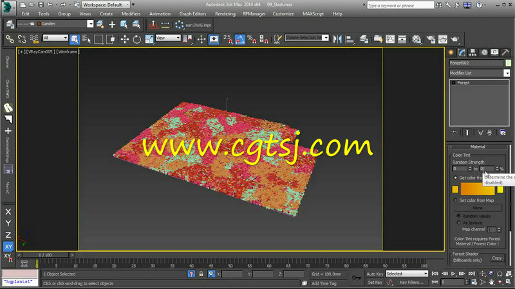
Task: Open the Material Editor icon
Action: click(x=417, y=39)
